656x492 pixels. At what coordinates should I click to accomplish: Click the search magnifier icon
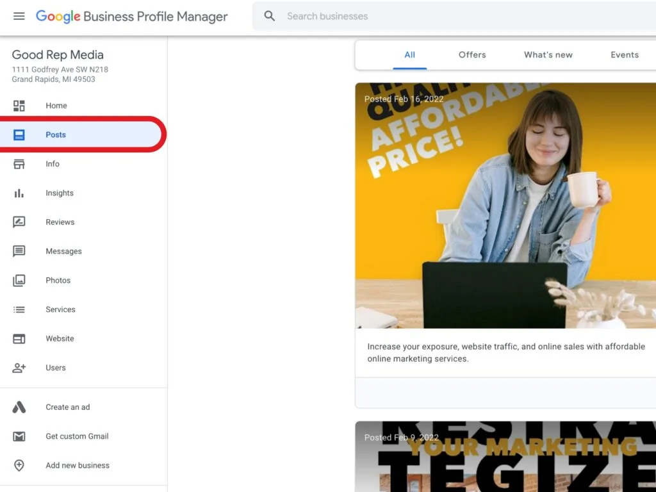pyautogui.click(x=270, y=16)
